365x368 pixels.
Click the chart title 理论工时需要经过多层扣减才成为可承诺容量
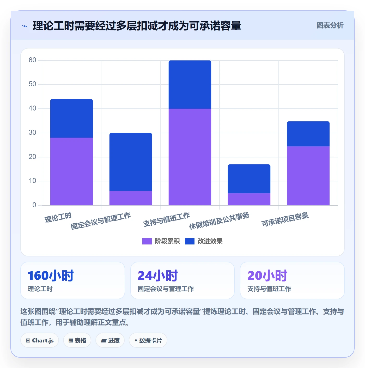(x=137, y=26)
